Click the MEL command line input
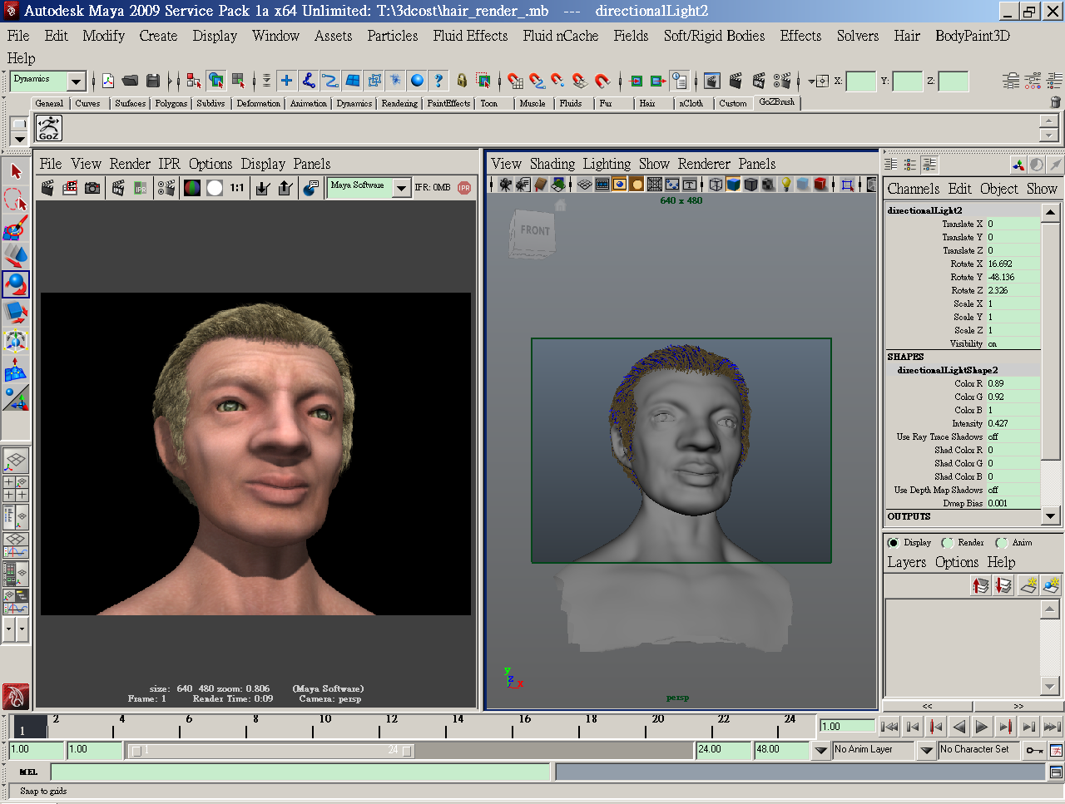This screenshot has height=804, width=1065. point(300,772)
